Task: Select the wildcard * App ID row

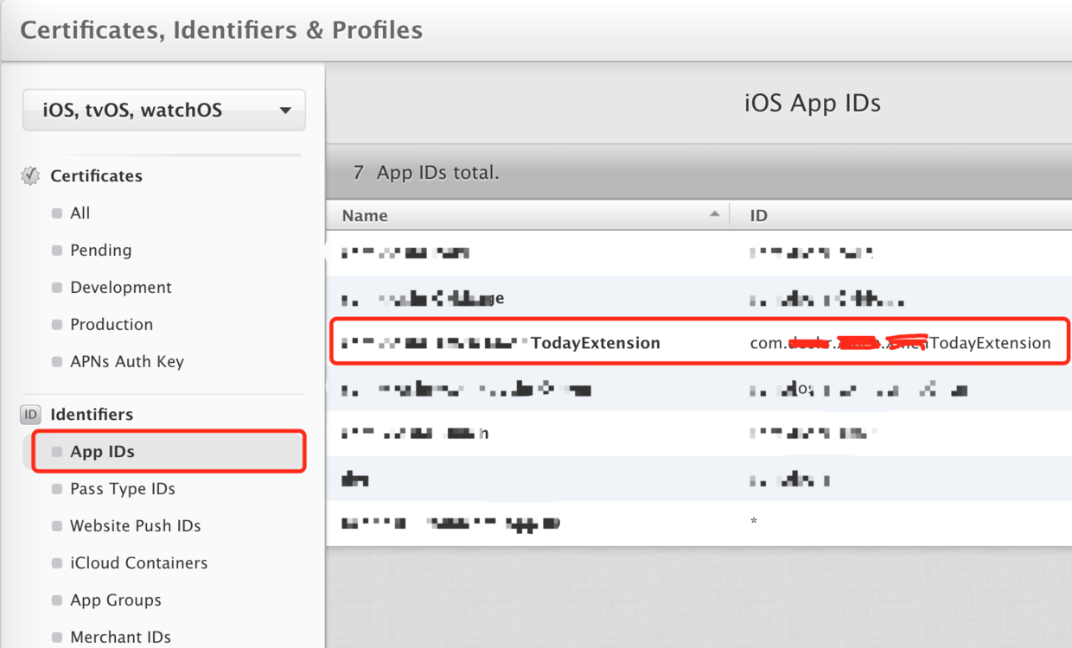Action: click(x=699, y=523)
